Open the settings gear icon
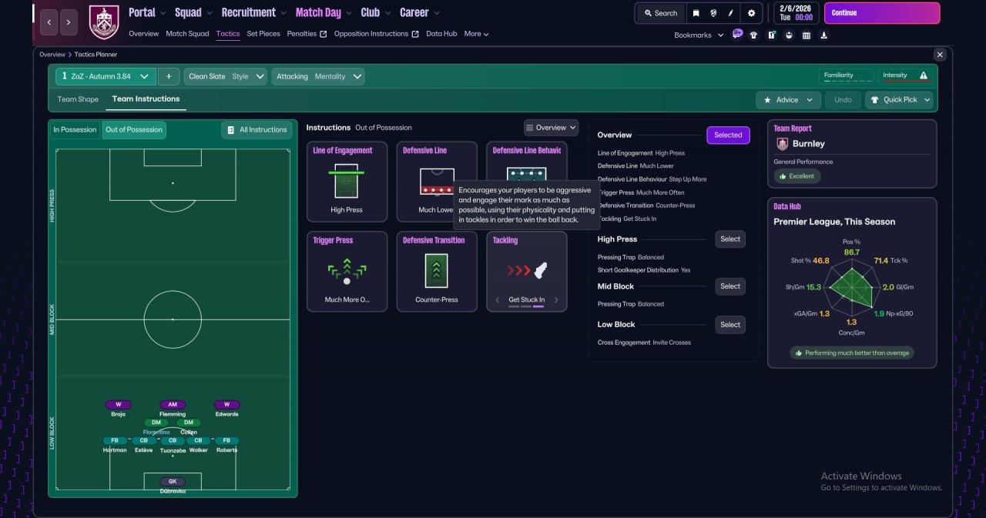This screenshot has width=986, height=518. [752, 13]
